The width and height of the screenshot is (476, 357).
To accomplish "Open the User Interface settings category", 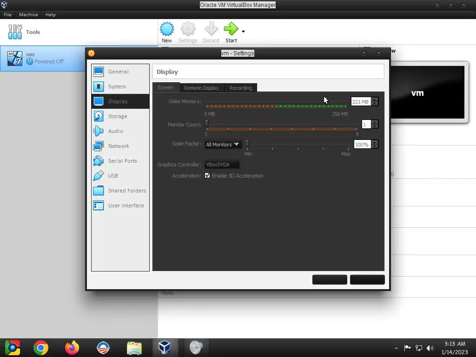I will (x=120, y=205).
